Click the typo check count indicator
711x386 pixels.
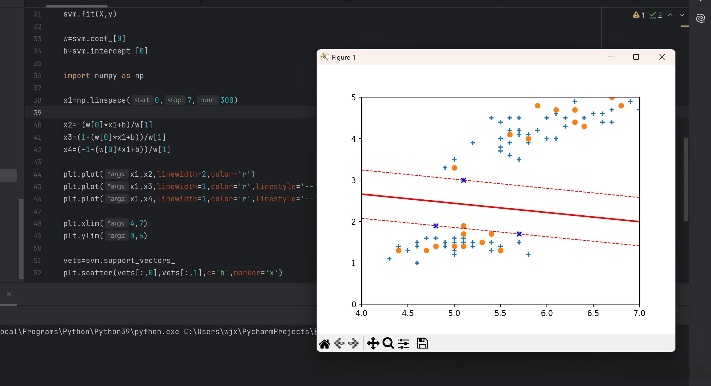656,15
